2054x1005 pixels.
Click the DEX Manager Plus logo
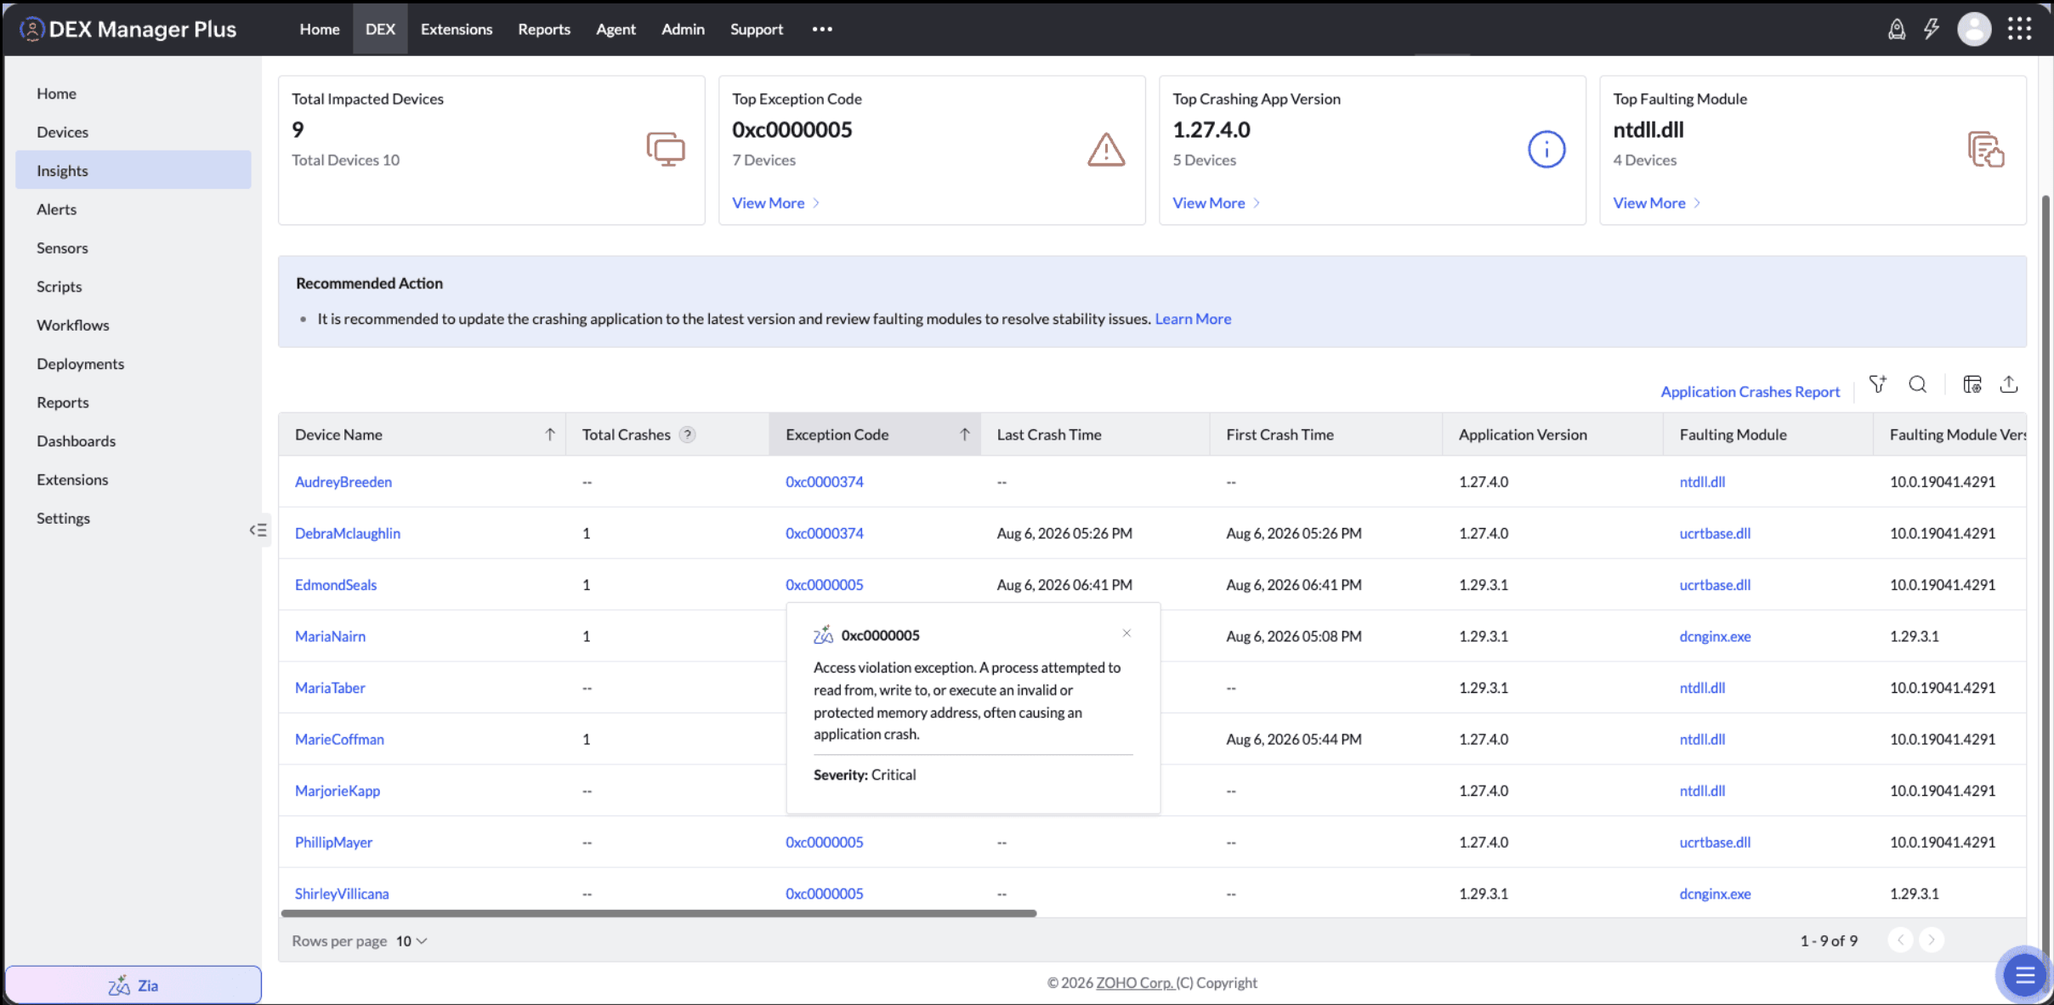128,30
